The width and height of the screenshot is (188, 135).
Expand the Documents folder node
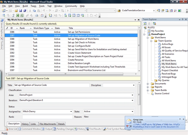click(148, 84)
